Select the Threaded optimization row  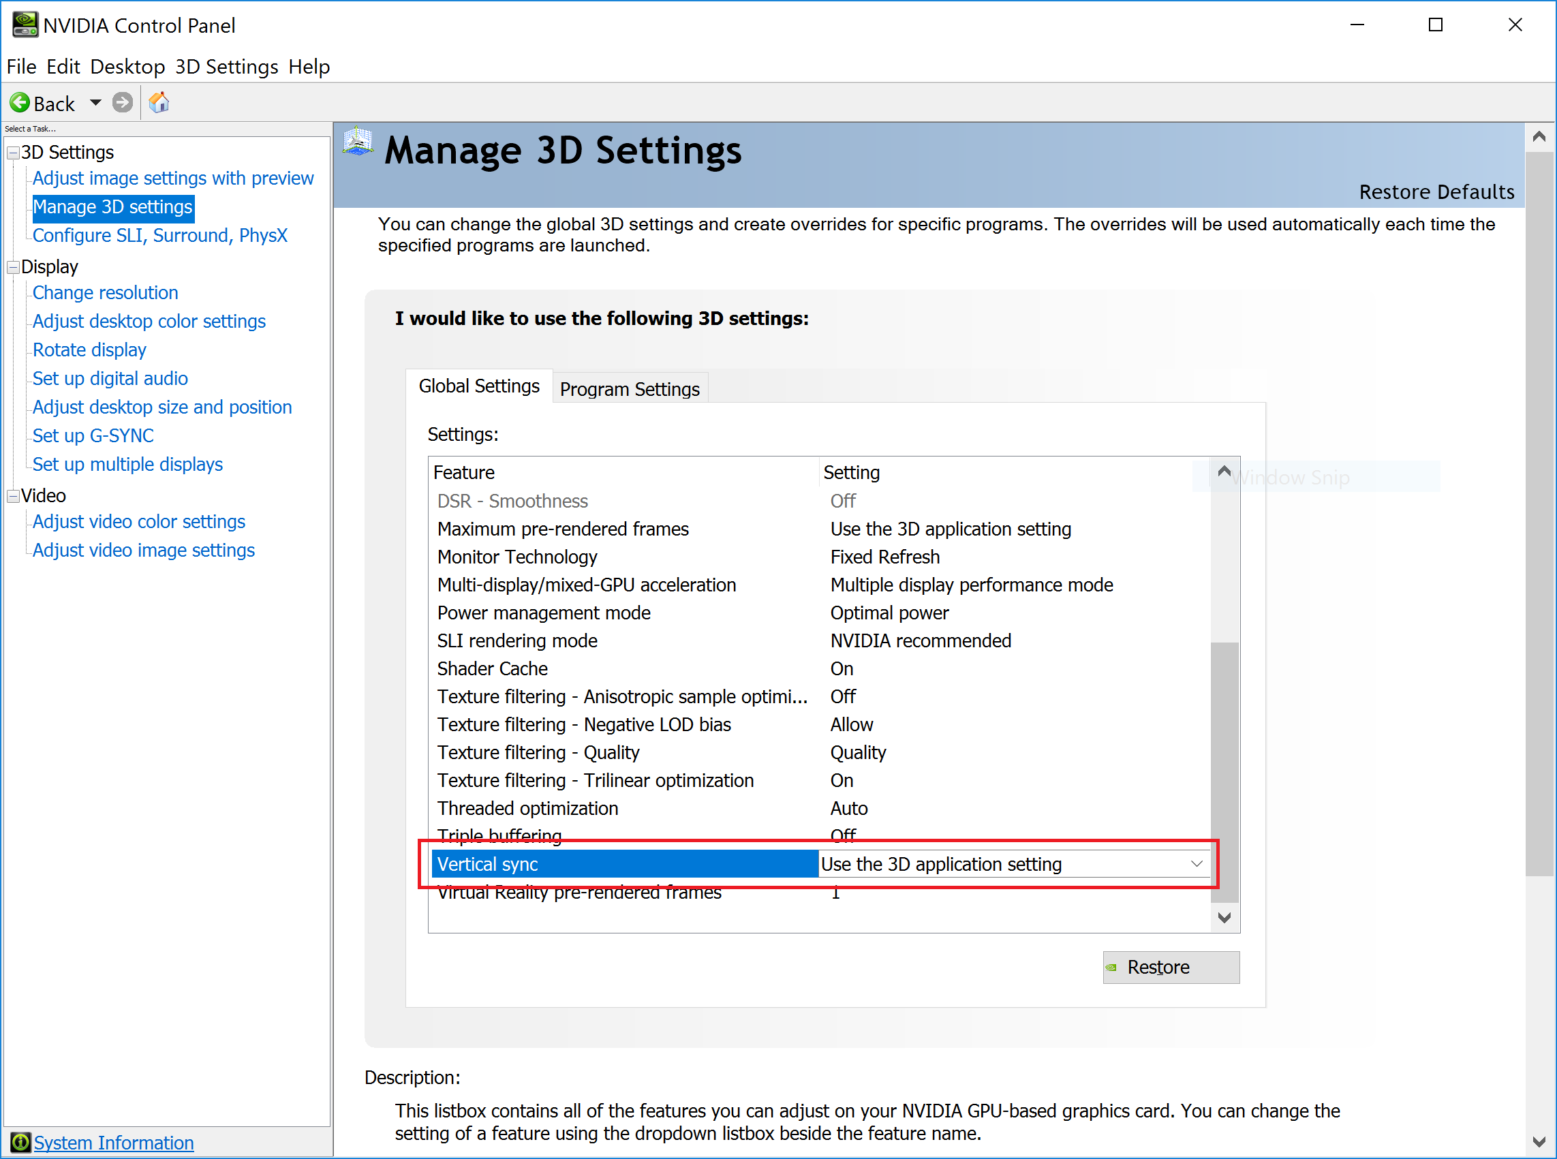point(820,809)
